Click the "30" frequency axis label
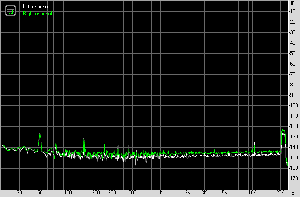 pyautogui.click(x=19, y=193)
